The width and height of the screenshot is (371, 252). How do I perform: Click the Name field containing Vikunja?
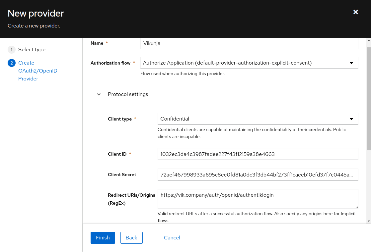click(x=249, y=43)
